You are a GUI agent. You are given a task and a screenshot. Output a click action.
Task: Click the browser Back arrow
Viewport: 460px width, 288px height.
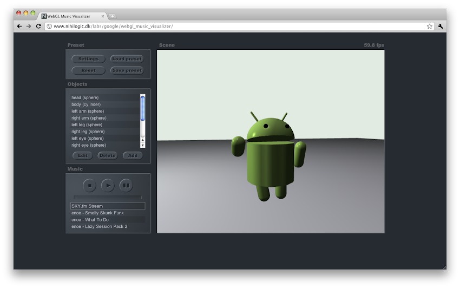click(20, 26)
